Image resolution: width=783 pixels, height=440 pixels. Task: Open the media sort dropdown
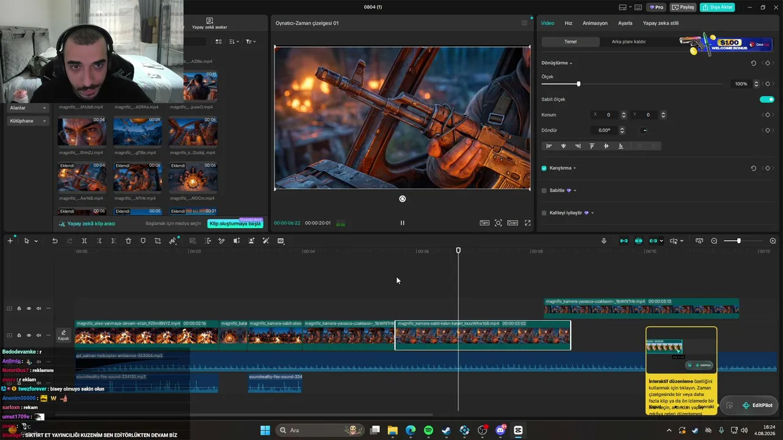[x=234, y=42]
